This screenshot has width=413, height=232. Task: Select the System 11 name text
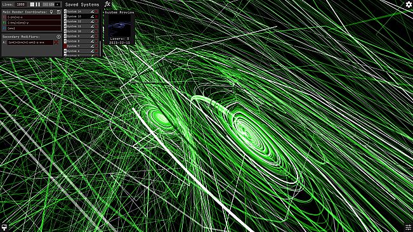74,26
